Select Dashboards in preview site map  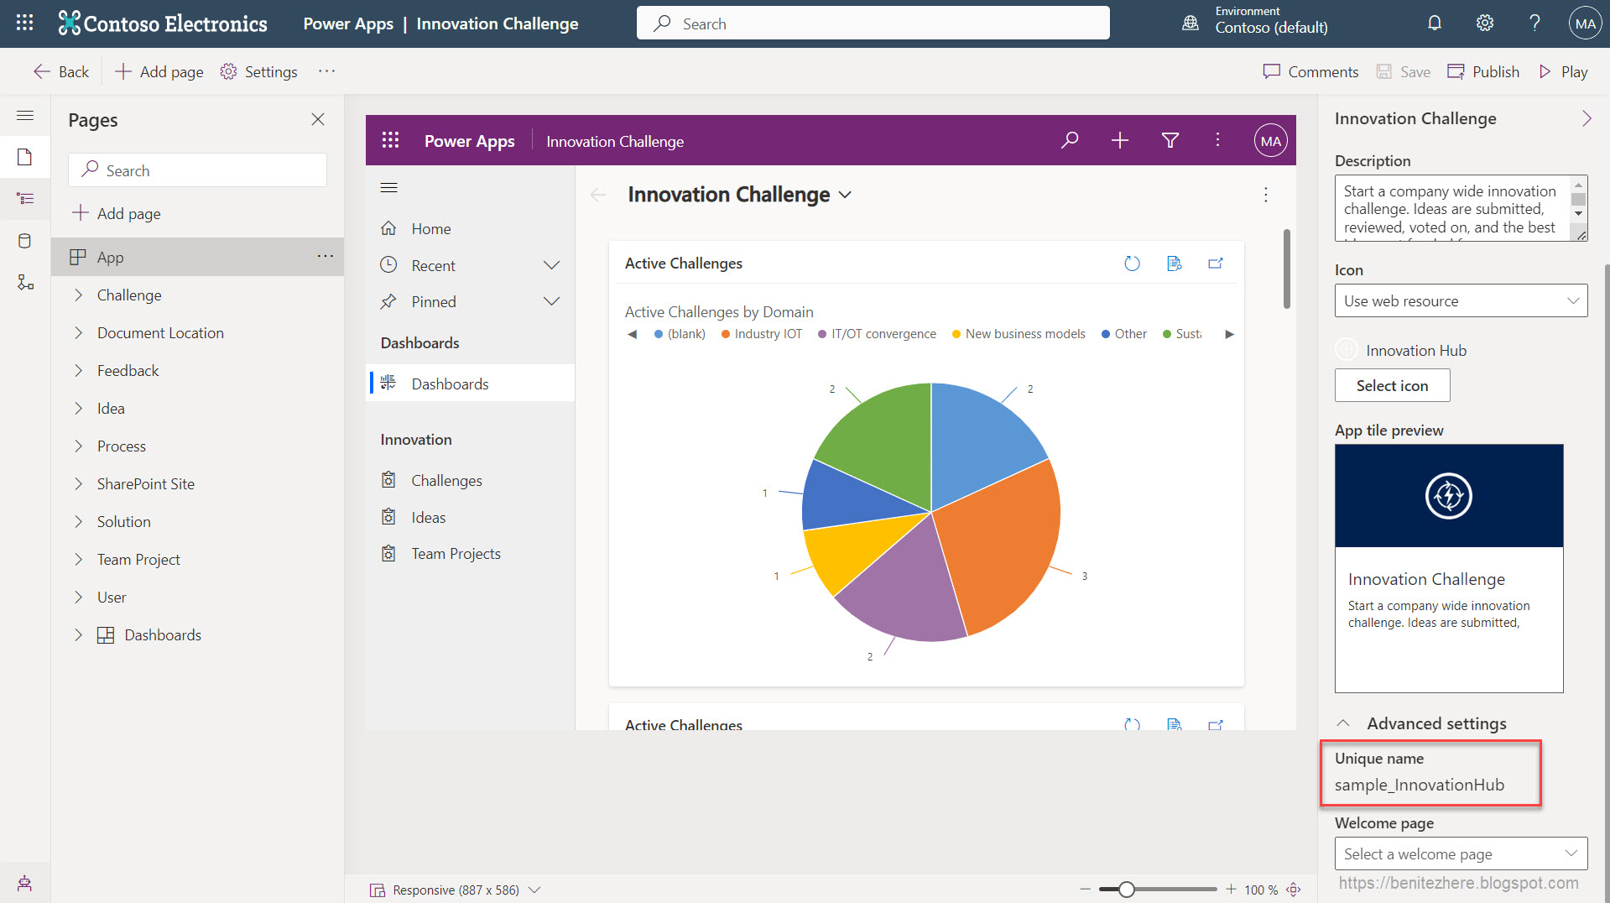(x=470, y=384)
